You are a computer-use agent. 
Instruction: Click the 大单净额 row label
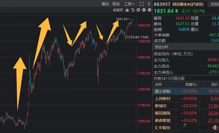click(162, 35)
